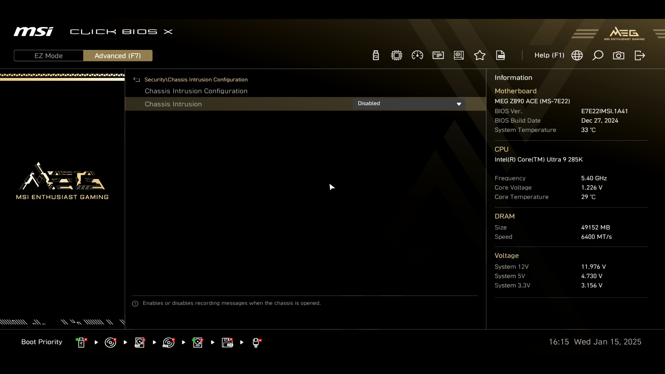Toggle Advanced mode via F7

(117, 55)
